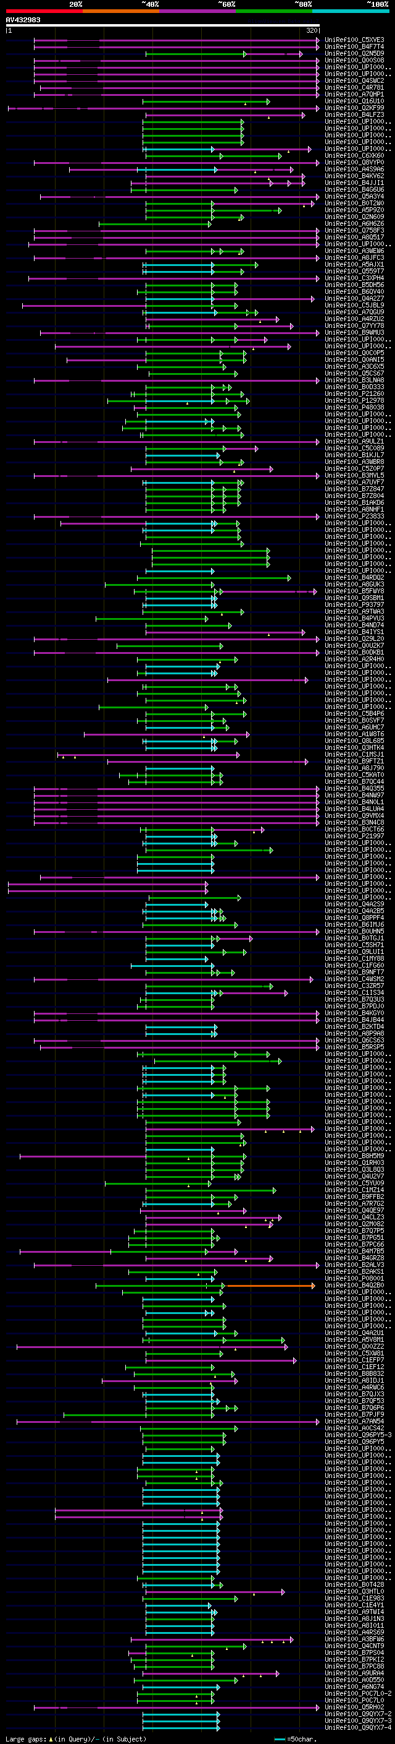Select the UniRef100_A5P9Z0 label
Viewport: 395px width, 1744px height.
pyautogui.click(x=354, y=210)
